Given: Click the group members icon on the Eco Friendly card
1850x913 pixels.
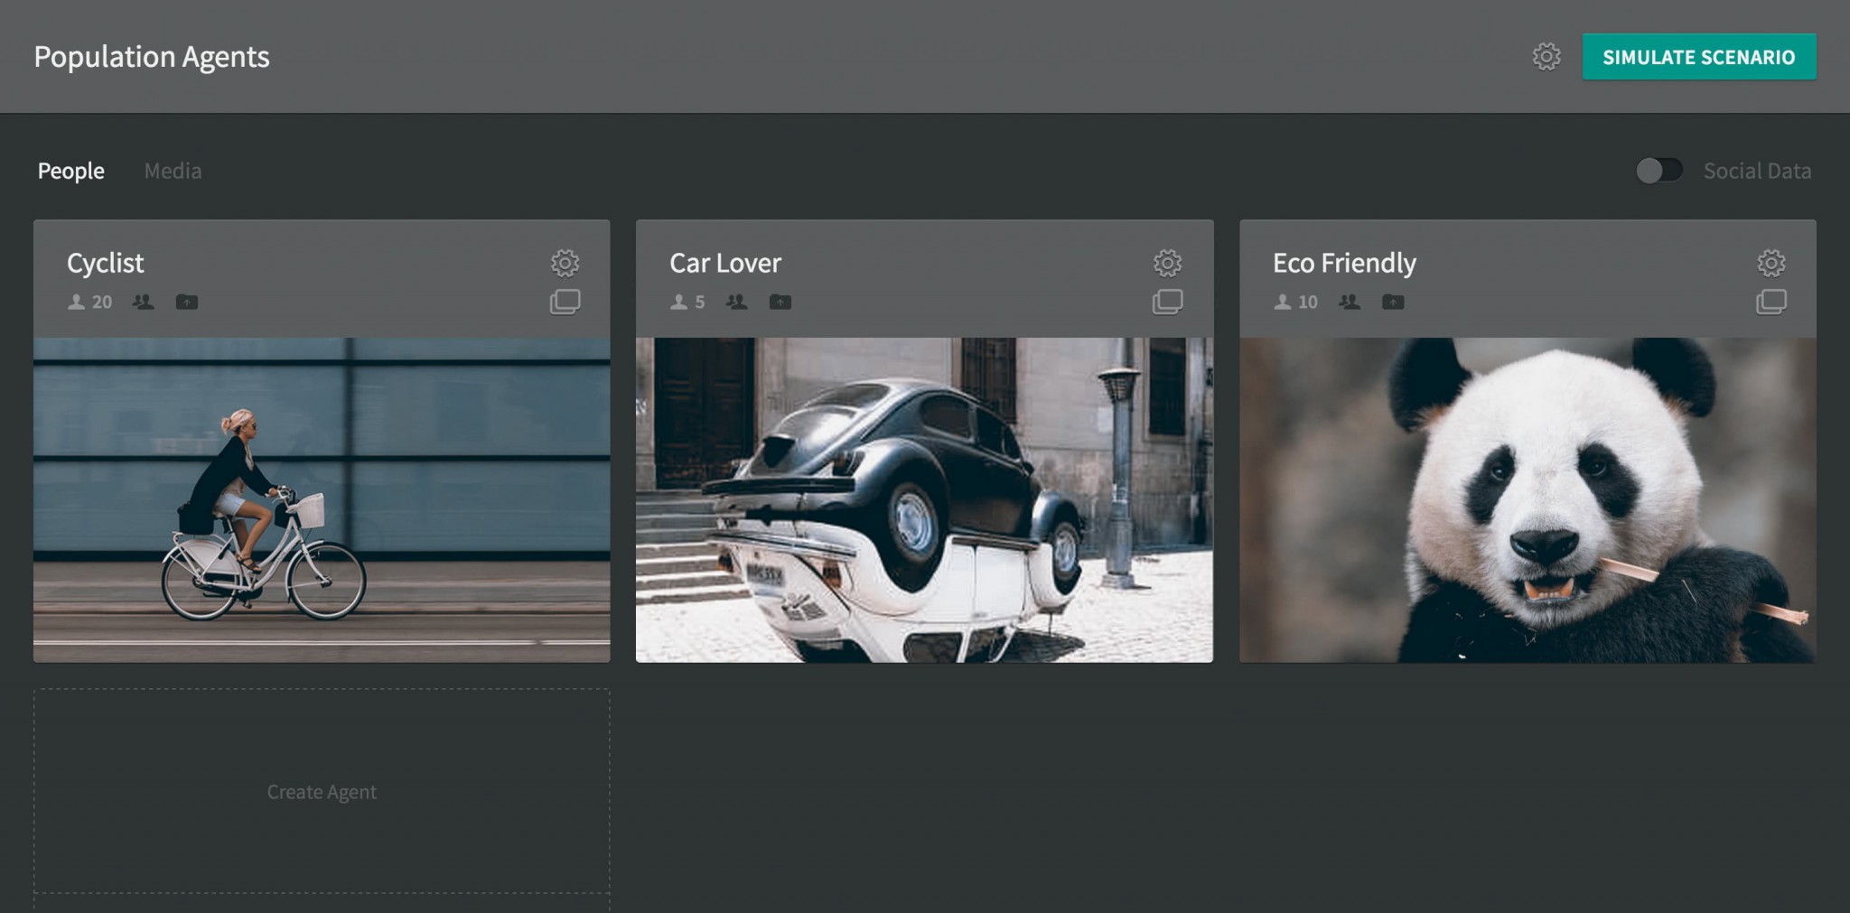Looking at the screenshot, I should pos(1348,302).
